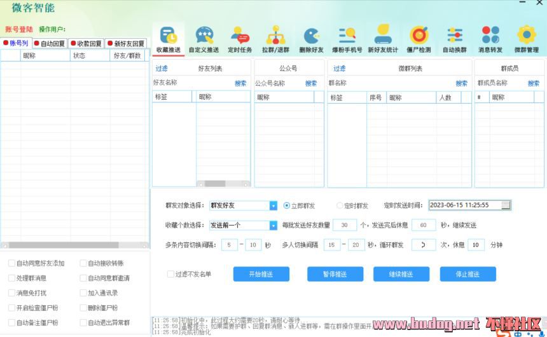Image resolution: width=547 pixels, height=337 pixels.
Task: Click the 停止推送 button
Action: (467, 274)
